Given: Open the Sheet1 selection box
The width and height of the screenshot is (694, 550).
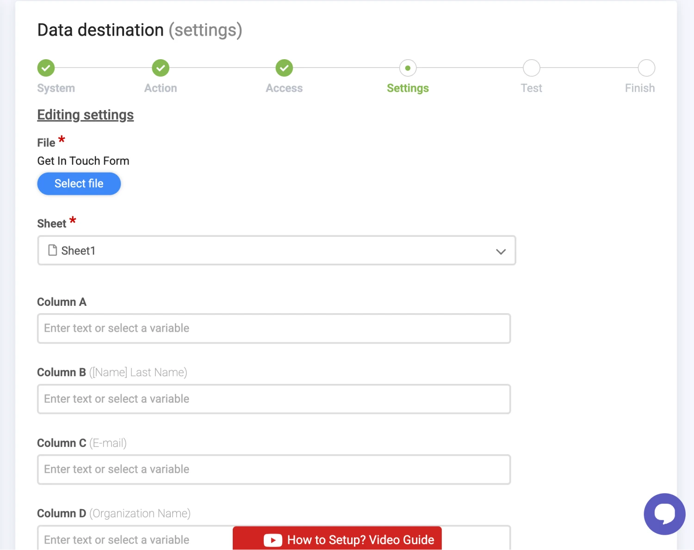Looking at the screenshot, I should (x=276, y=250).
